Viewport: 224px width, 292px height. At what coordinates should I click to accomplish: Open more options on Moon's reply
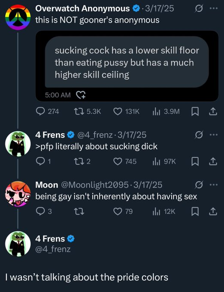click(x=214, y=185)
